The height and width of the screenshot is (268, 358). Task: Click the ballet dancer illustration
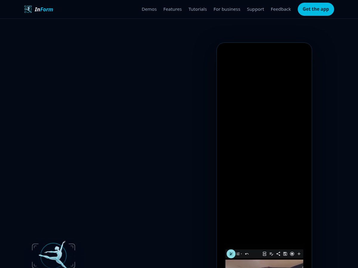tap(53, 255)
